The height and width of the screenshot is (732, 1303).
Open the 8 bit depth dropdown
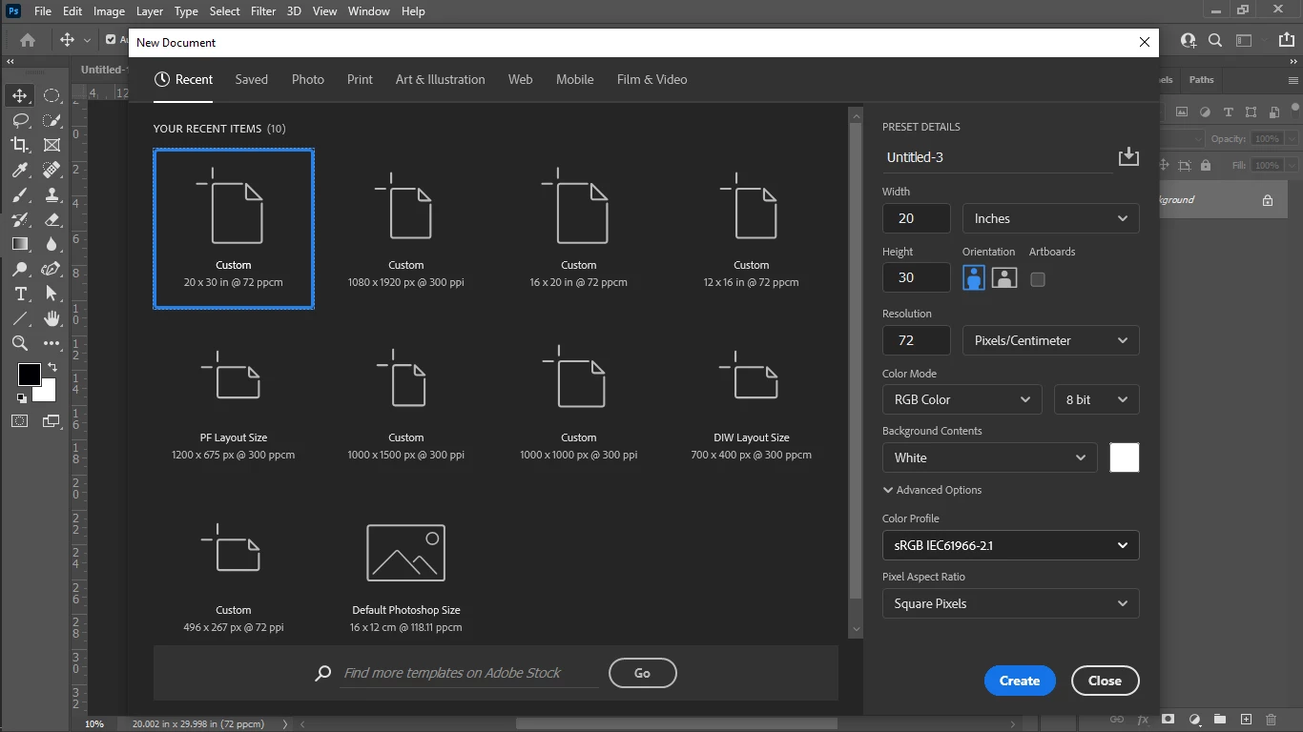pyautogui.click(x=1097, y=399)
